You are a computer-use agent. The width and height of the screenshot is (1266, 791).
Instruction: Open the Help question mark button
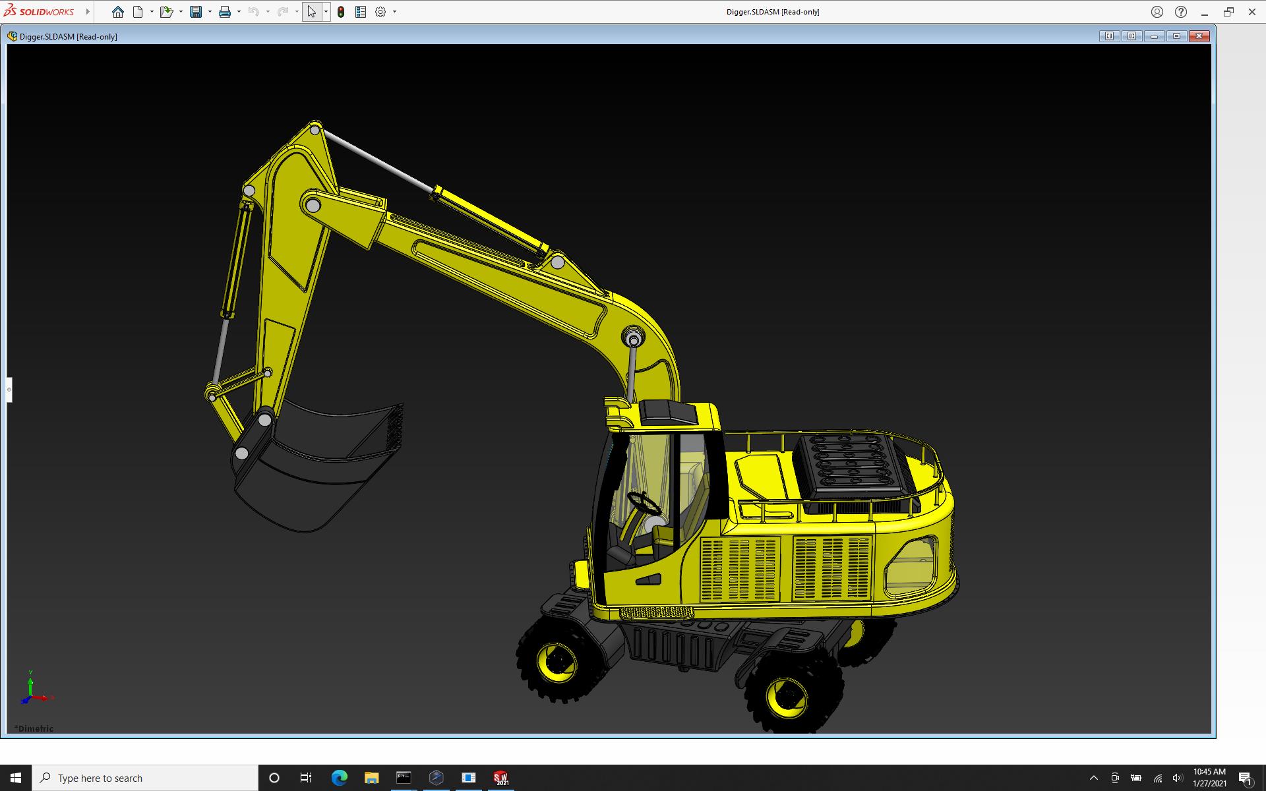click(x=1181, y=12)
